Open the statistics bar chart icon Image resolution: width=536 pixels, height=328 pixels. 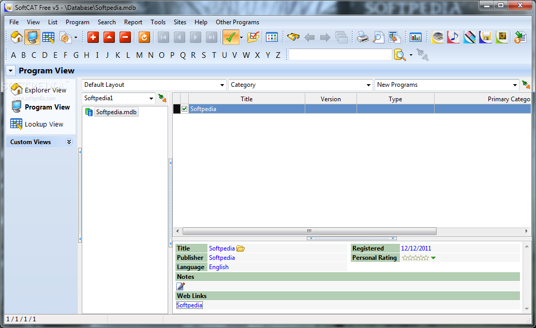(x=415, y=37)
